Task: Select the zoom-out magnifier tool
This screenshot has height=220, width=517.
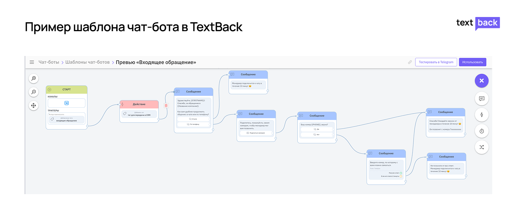Action: point(34,92)
